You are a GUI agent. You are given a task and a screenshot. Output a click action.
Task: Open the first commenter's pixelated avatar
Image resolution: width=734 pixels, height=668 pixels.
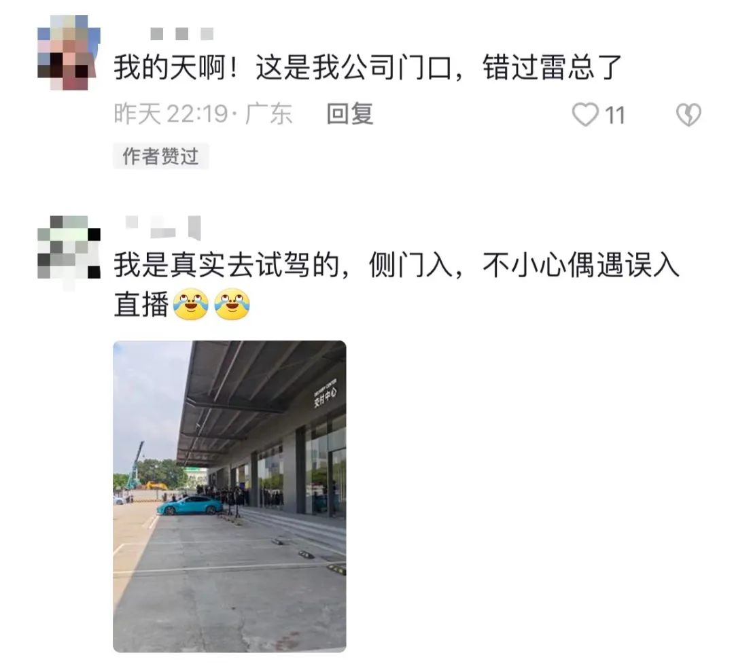pyautogui.click(x=69, y=52)
